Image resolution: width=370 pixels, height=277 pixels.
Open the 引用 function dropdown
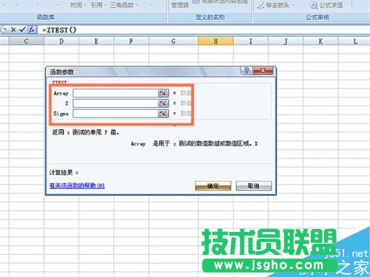(98, 5)
